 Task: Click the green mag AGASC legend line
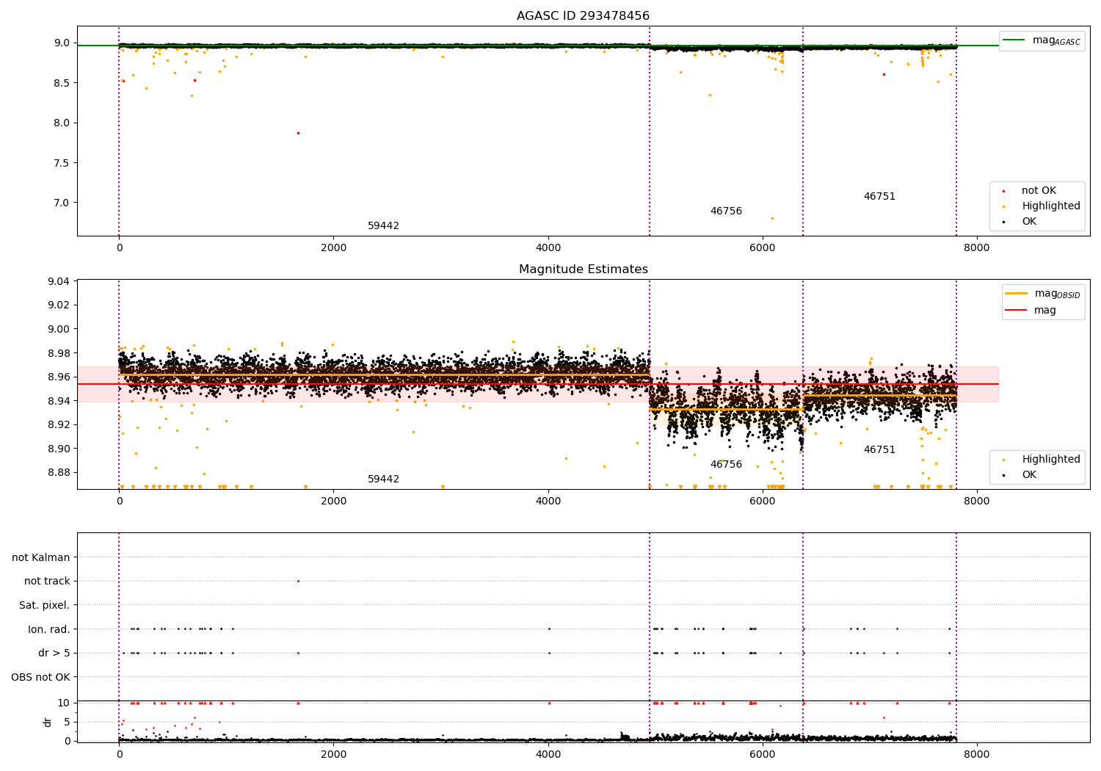point(1014,40)
